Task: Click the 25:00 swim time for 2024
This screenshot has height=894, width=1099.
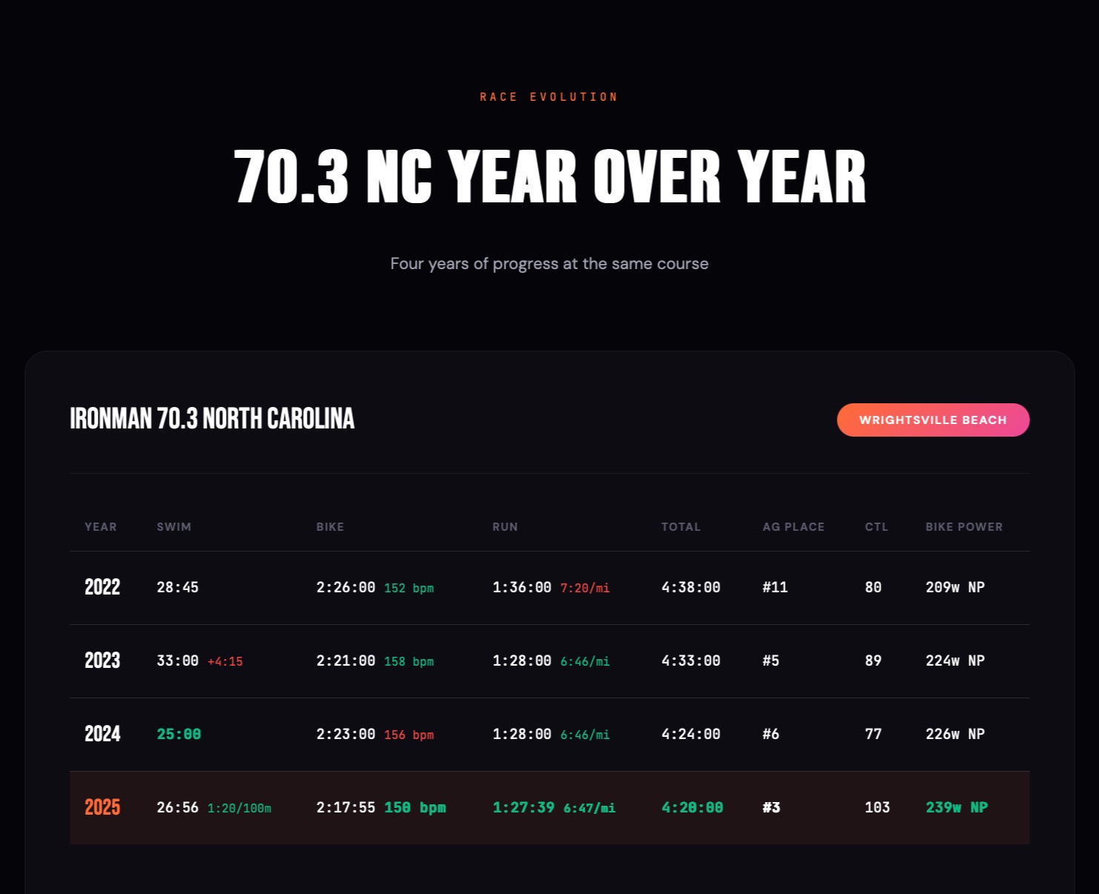Action: tap(179, 734)
